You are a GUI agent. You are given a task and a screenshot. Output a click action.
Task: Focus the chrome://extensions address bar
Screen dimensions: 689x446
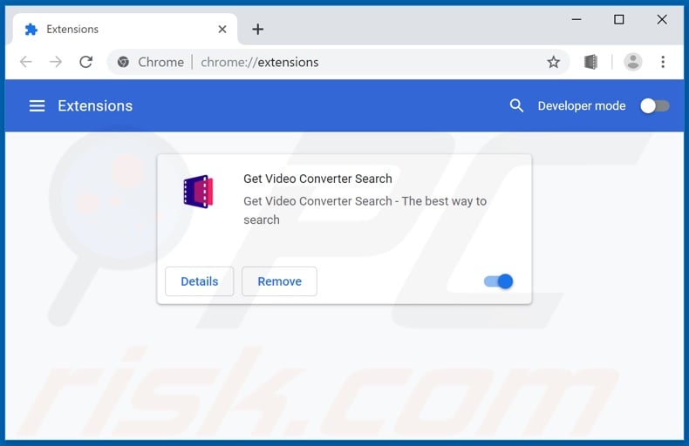coord(338,62)
